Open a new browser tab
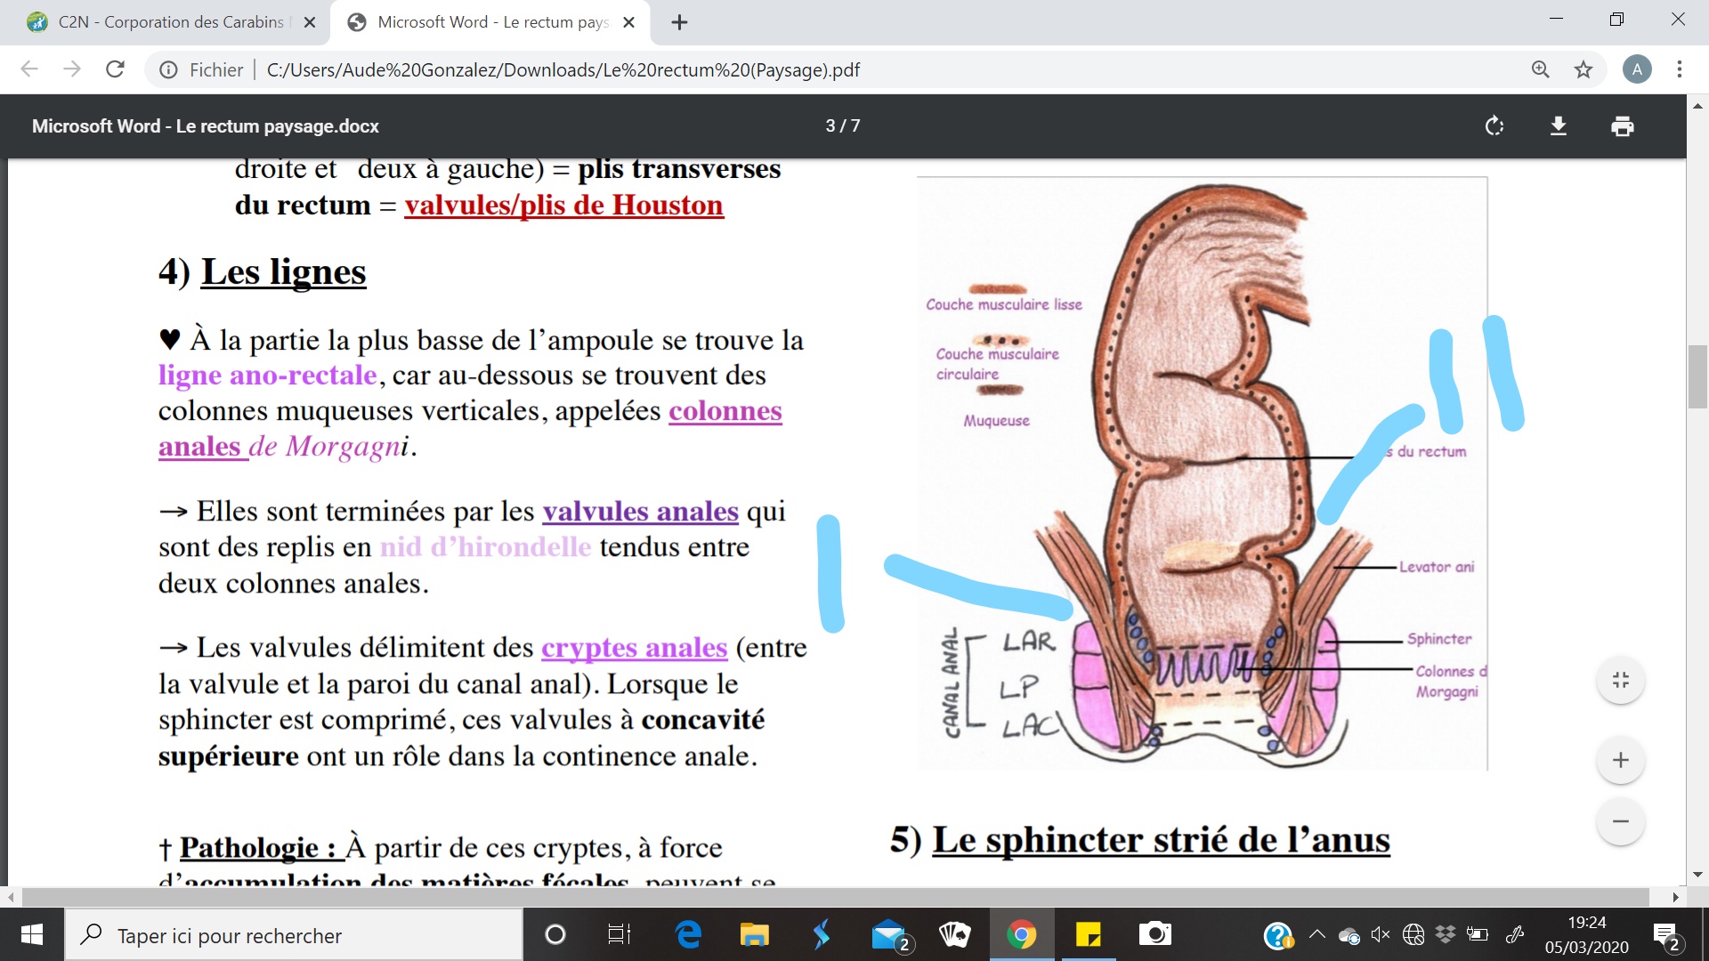Viewport: 1709px width, 961px height. 679,22
